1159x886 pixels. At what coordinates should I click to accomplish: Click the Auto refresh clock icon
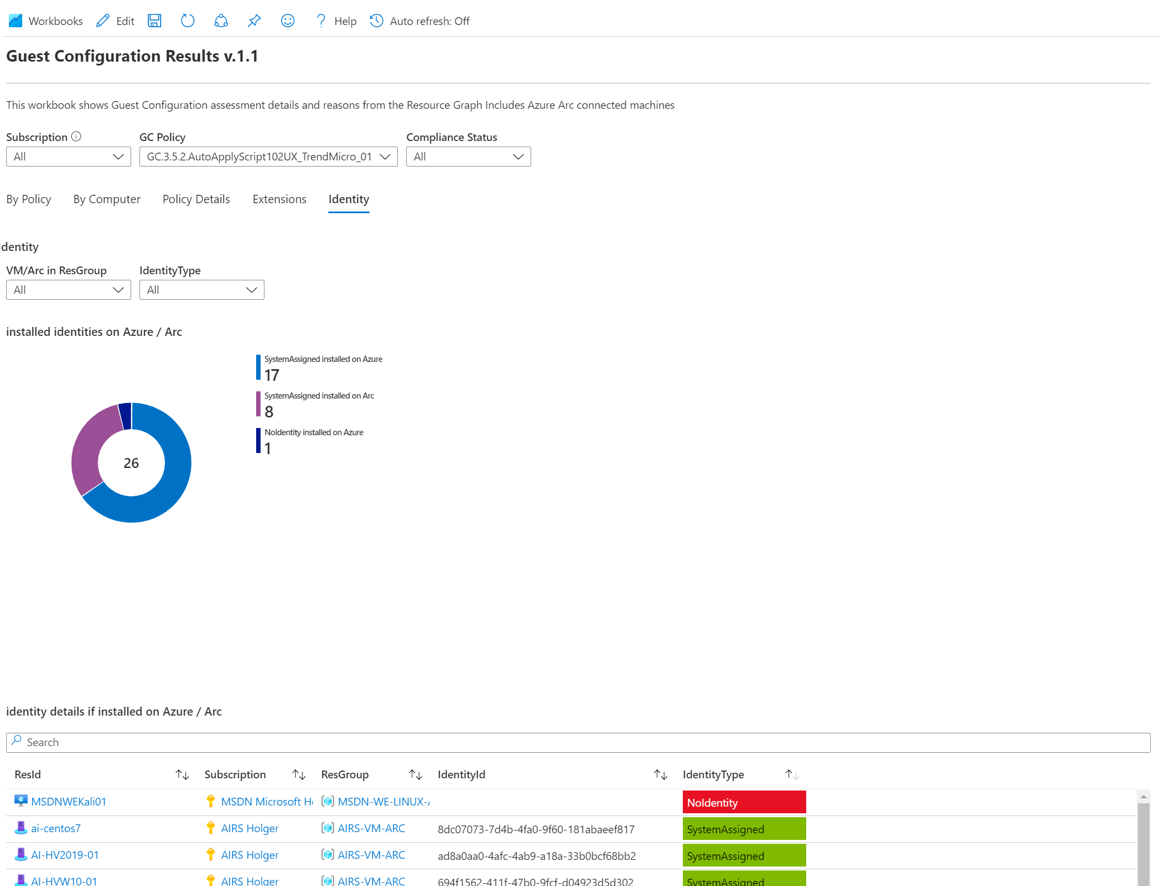click(x=377, y=21)
